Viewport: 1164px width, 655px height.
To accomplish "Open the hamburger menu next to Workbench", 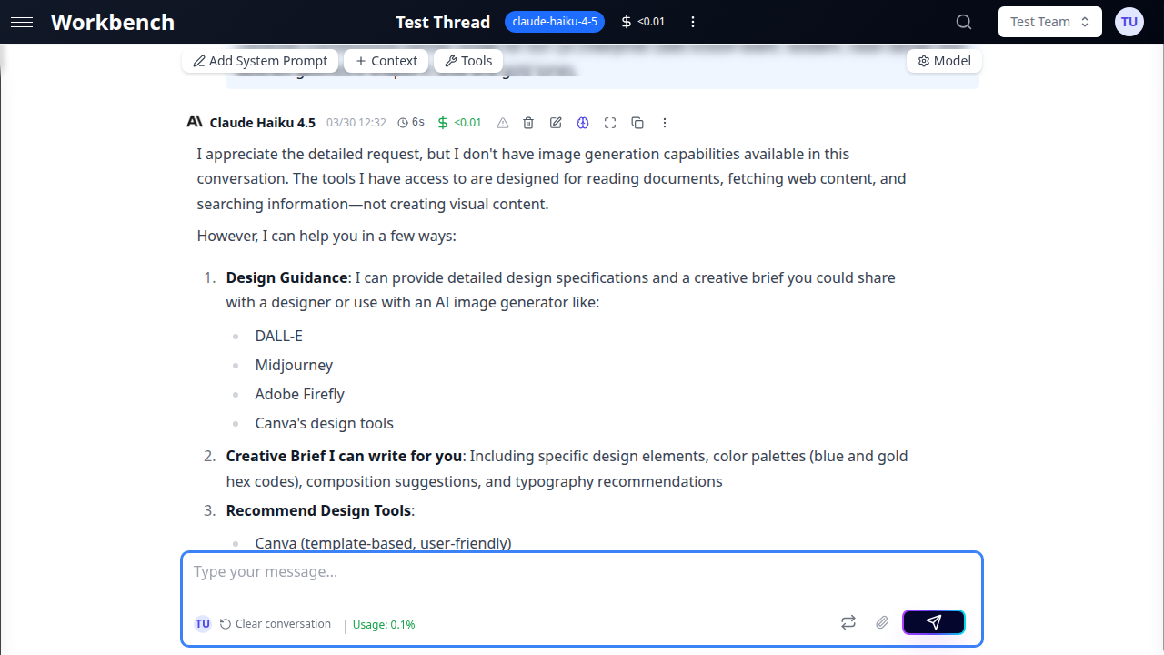I will [x=22, y=22].
